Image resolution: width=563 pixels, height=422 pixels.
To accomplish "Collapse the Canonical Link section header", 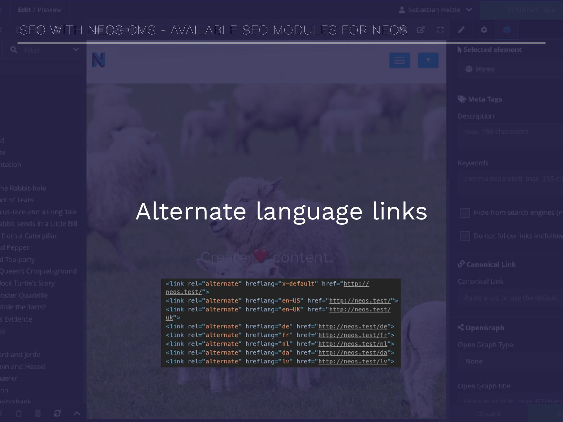I will 486,264.
